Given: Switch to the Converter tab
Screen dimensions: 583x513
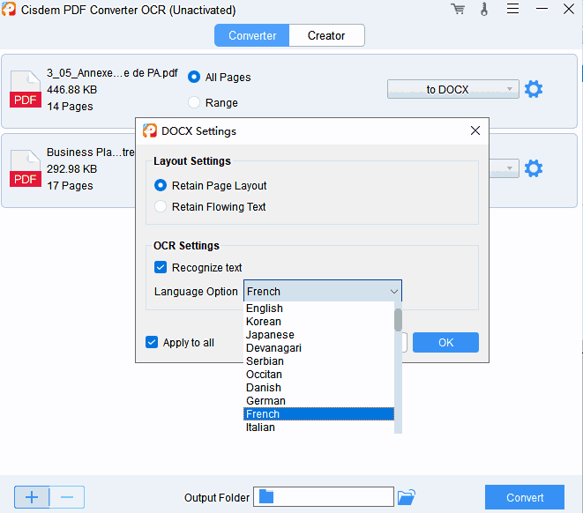Looking at the screenshot, I should point(252,35).
